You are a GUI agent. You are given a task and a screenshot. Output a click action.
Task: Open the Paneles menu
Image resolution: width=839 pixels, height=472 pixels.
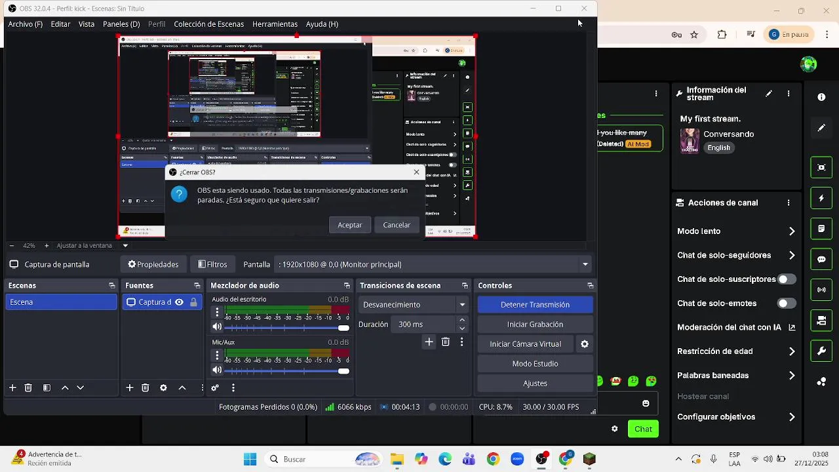[121, 24]
